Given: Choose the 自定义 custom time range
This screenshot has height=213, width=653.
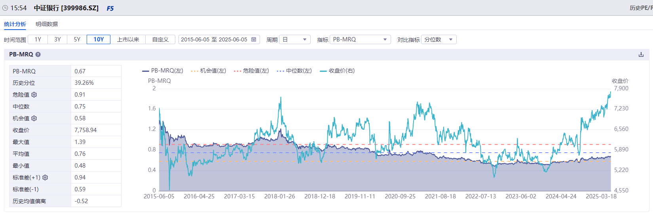Looking at the screenshot, I should (x=160, y=39).
